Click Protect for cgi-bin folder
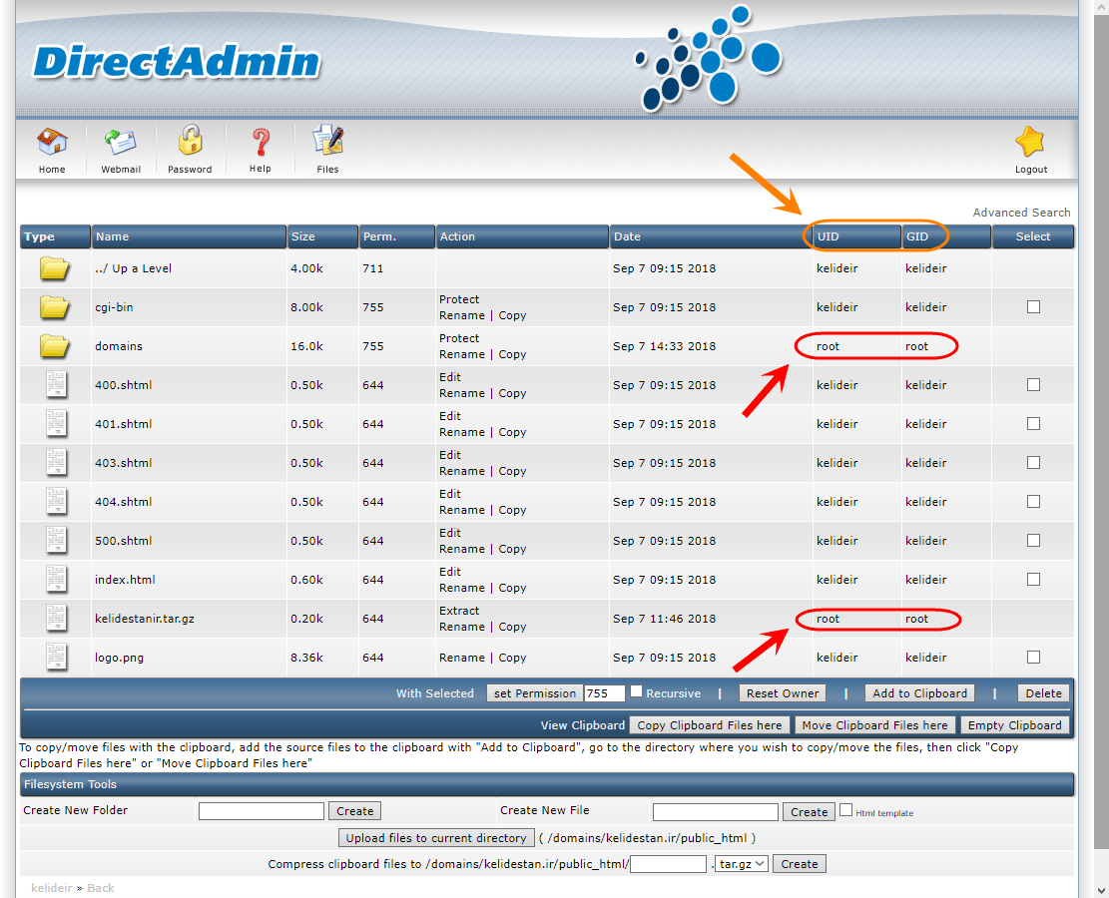1109x898 pixels. 459,299
